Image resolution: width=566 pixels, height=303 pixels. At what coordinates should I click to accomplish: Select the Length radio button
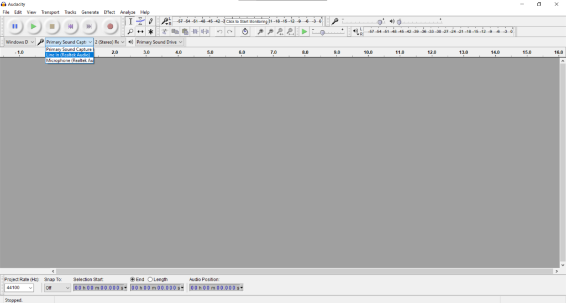150,279
